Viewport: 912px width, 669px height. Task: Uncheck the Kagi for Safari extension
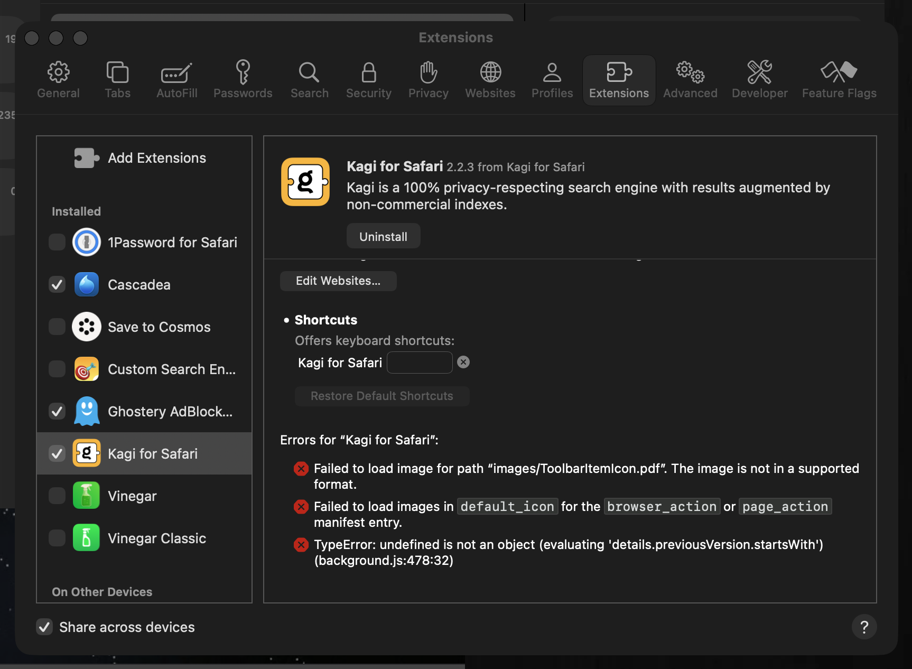pos(57,453)
